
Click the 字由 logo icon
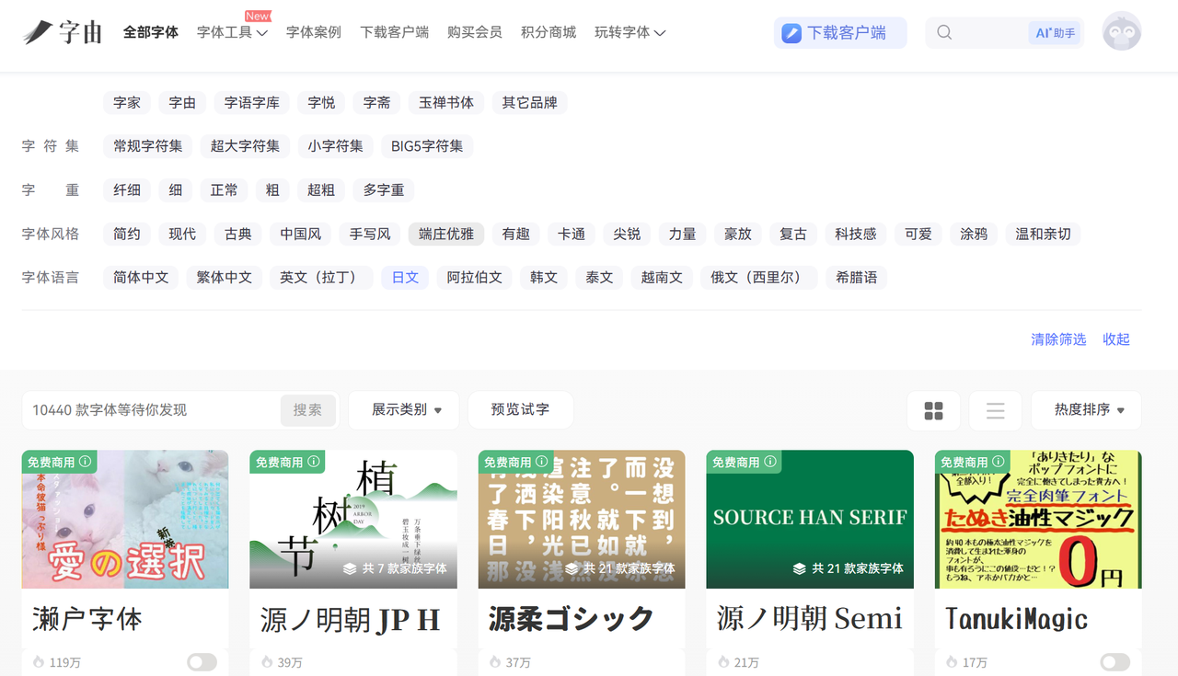[x=39, y=32]
